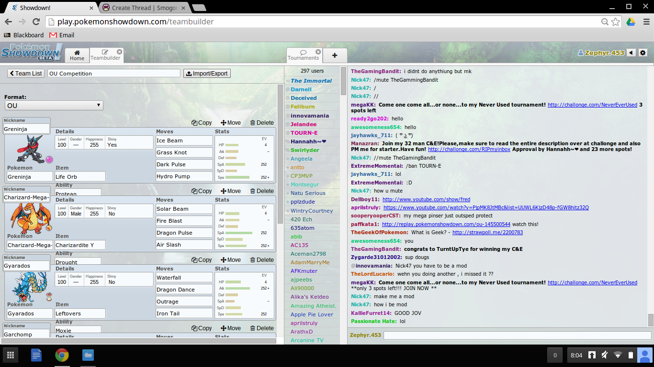The width and height of the screenshot is (654, 367).
Task: Switch to the Tournaments chat tab
Action: click(x=303, y=55)
